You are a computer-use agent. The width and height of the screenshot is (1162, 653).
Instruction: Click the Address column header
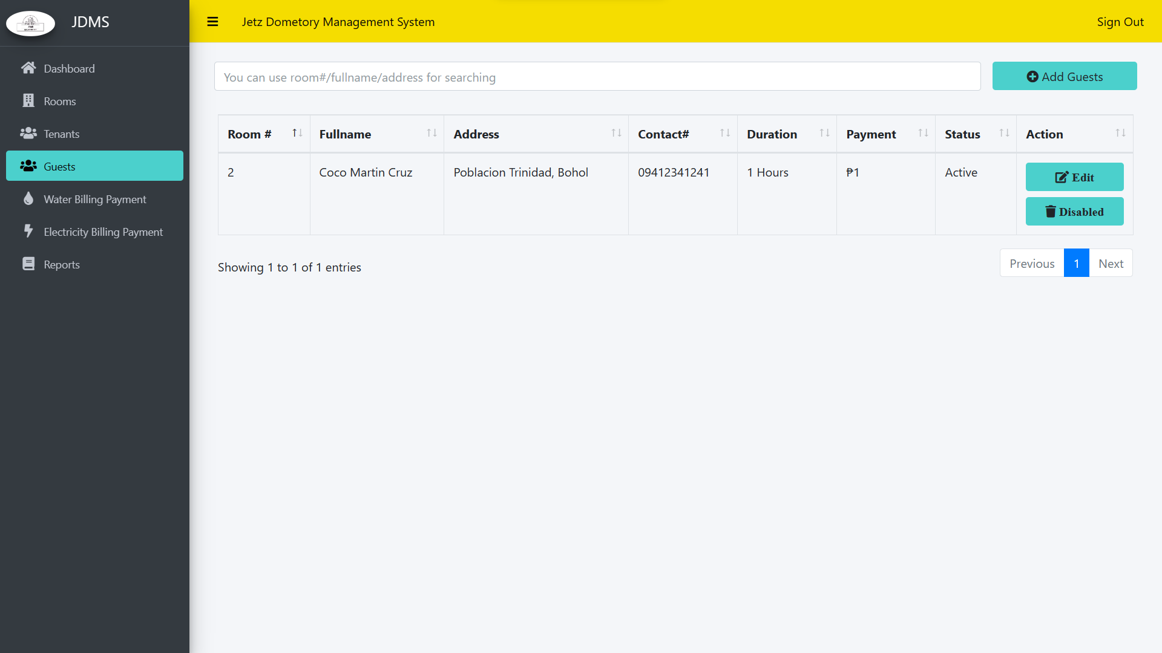coord(536,134)
